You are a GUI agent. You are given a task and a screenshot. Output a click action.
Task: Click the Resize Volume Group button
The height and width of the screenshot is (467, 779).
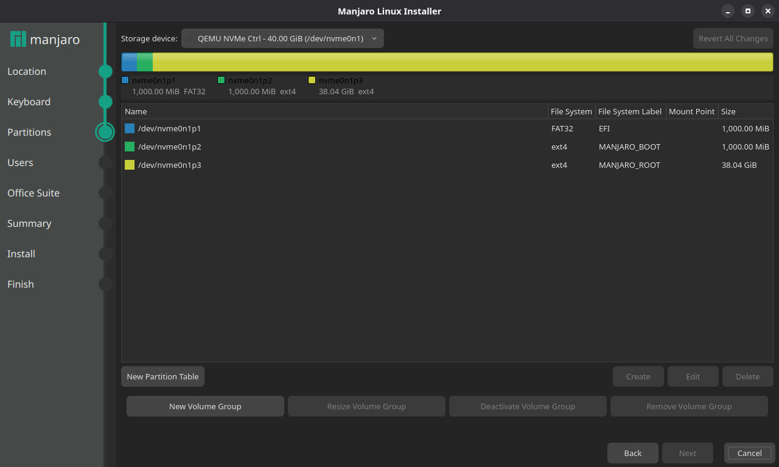[366, 407]
